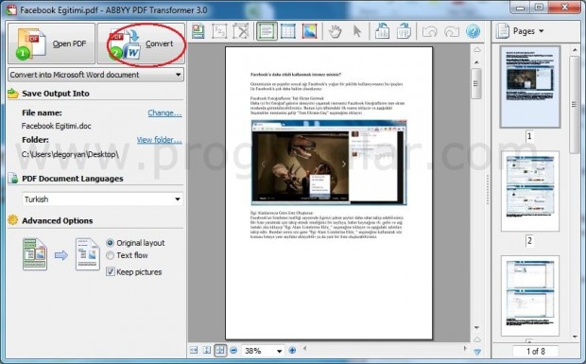Rotate page left using toolbar icon
This screenshot has height=364, width=586.
382,31
